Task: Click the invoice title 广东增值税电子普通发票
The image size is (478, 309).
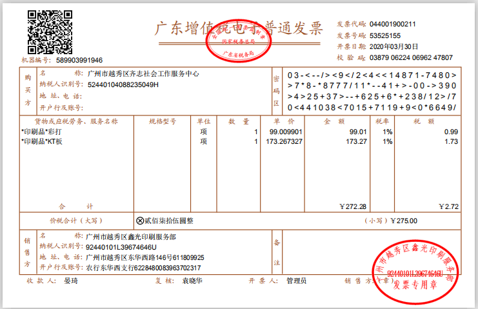Action: click(x=239, y=28)
